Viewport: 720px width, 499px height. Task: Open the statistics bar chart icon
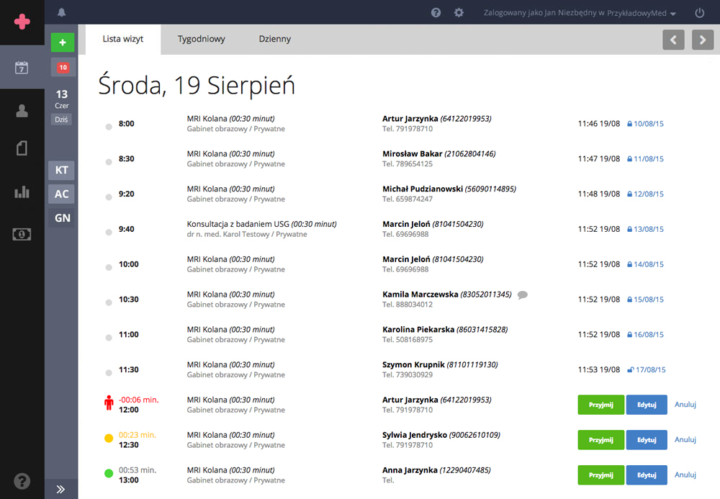pyautogui.click(x=22, y=192)
